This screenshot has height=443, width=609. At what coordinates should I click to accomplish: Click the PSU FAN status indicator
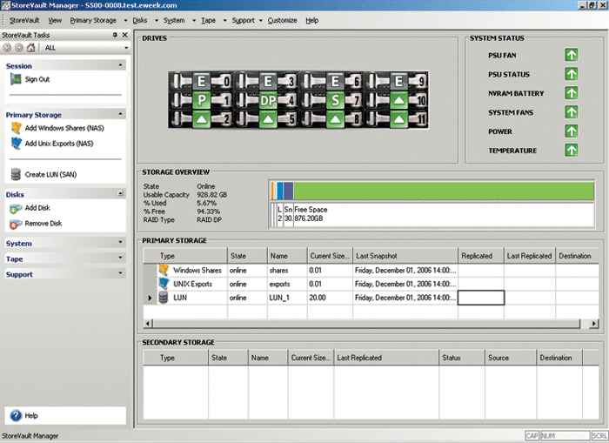pos(572,55)
